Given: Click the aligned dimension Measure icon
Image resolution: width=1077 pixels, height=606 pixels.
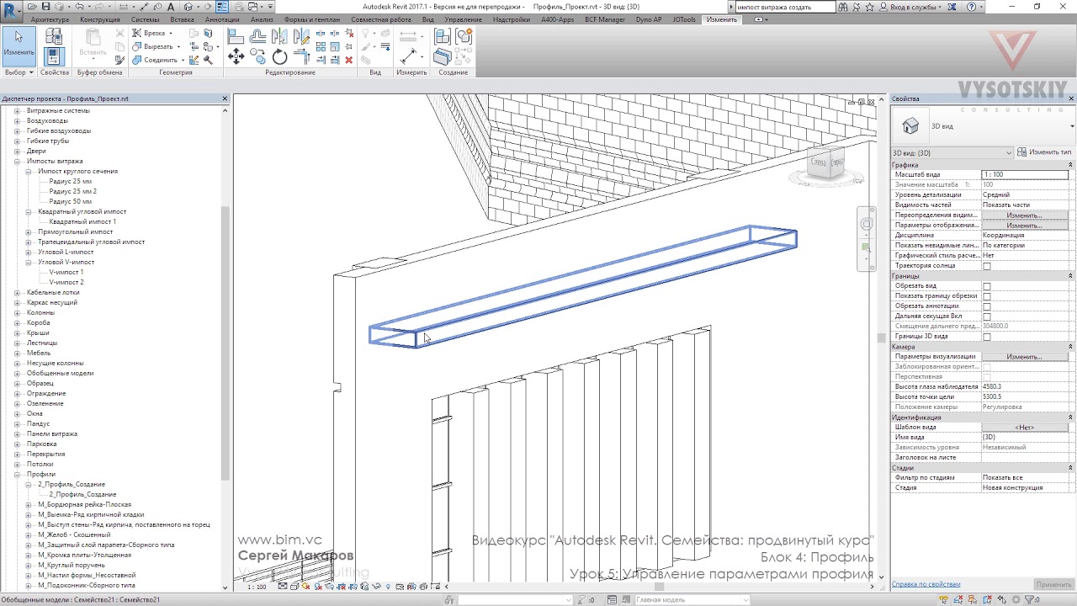Looking at the screenshot, I should click(x=409, y=56).
